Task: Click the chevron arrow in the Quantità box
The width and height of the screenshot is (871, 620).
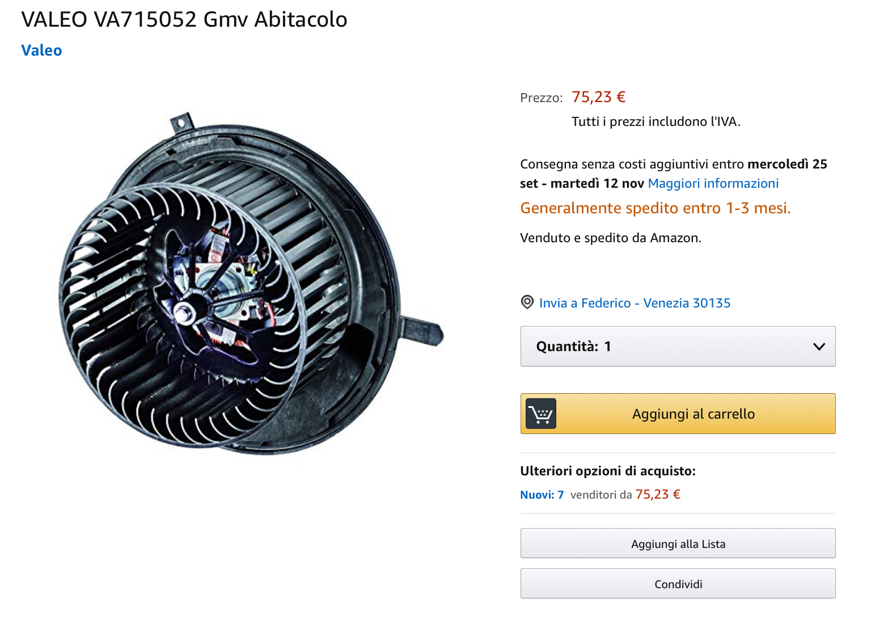Action: coord(819,347)
